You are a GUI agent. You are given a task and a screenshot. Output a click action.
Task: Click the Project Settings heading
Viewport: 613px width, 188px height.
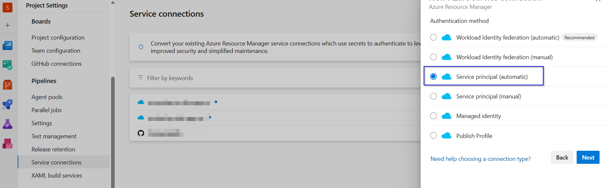[x=47, y=6]
